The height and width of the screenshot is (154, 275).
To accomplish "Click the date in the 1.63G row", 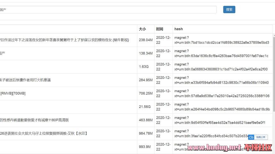I will [163, 67].
